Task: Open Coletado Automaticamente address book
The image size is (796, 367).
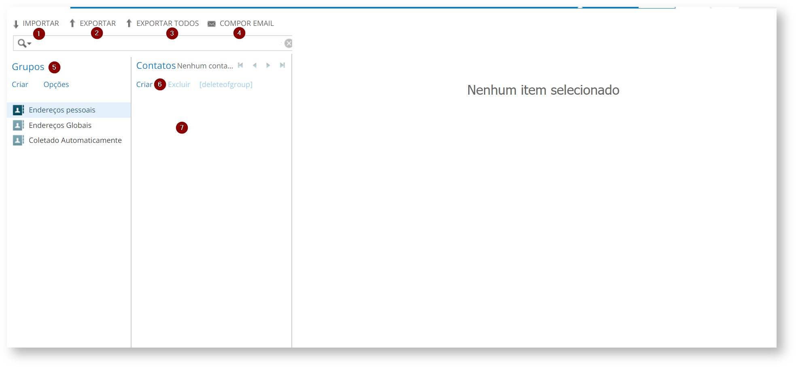Action: click(x=75, y=140)
